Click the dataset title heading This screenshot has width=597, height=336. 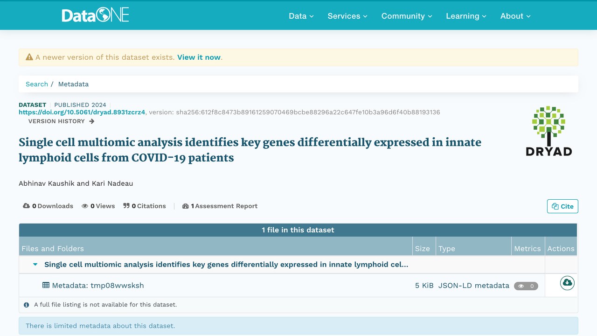click(x=250, y=150)
